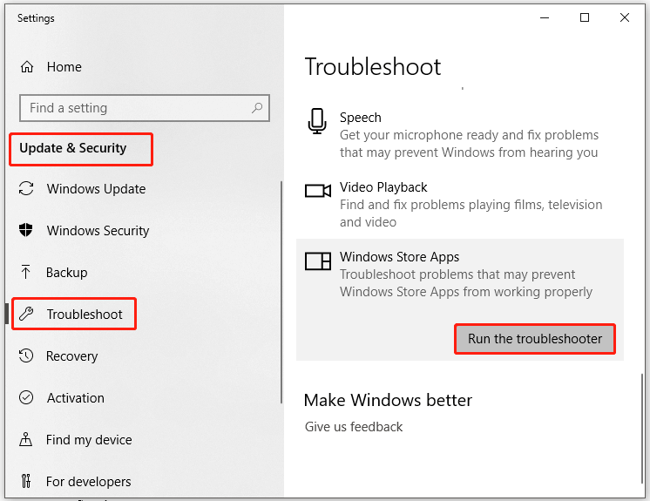This screenshot has height=501, width=650.
Task: Click the Video Playback camera icon
Action: (x=317, y=191)
